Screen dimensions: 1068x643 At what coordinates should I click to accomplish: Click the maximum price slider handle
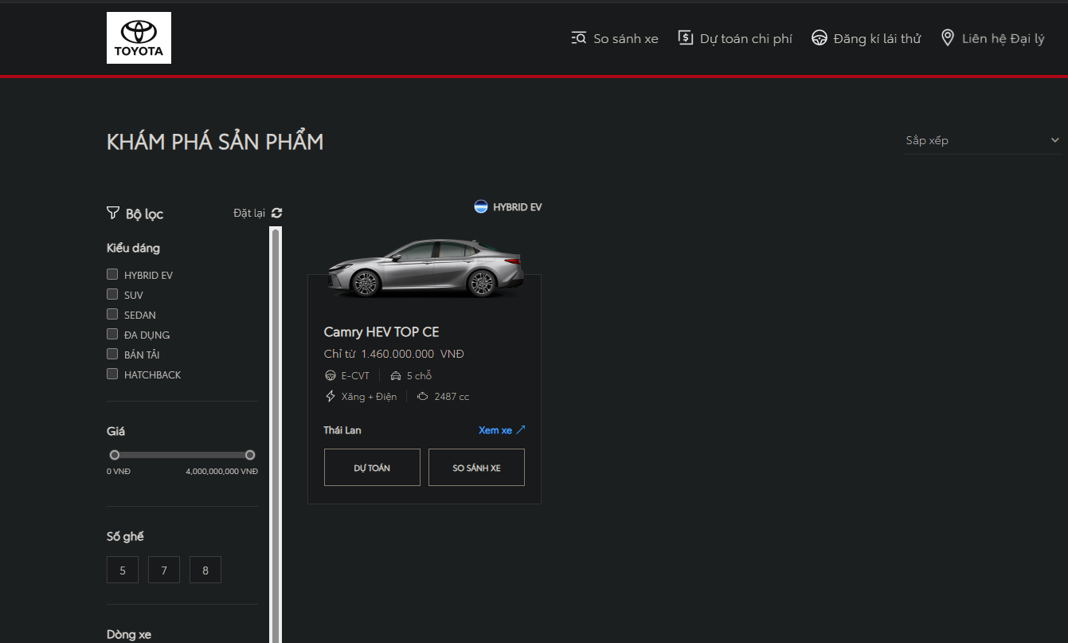click(250, 455)
